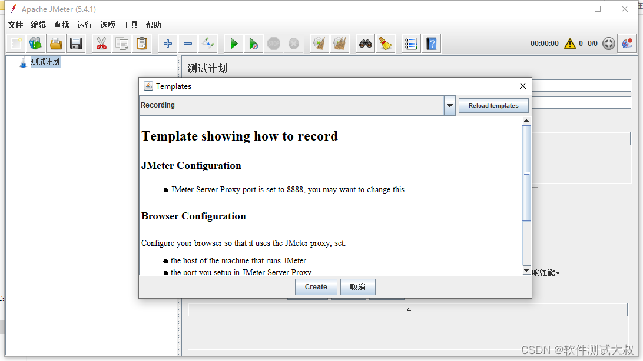
Task: Click the Reset Search brush icon
Action: click(x=385, y=44)
